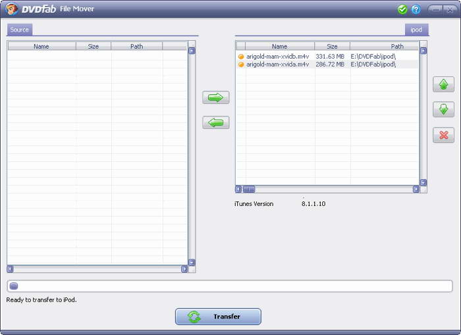Click orange icon beside arigold-mam-xvida.m4v
Screen dimensions: 461x335
point(241,64)
